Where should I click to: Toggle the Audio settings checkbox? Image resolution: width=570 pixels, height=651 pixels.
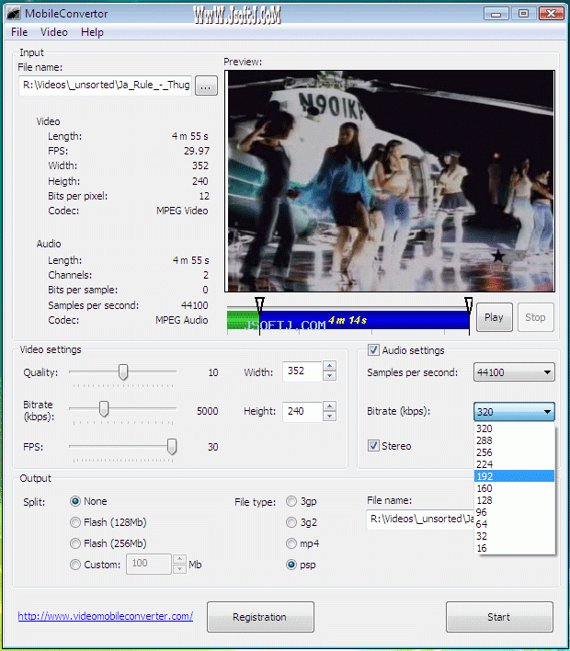pos(373,350)
